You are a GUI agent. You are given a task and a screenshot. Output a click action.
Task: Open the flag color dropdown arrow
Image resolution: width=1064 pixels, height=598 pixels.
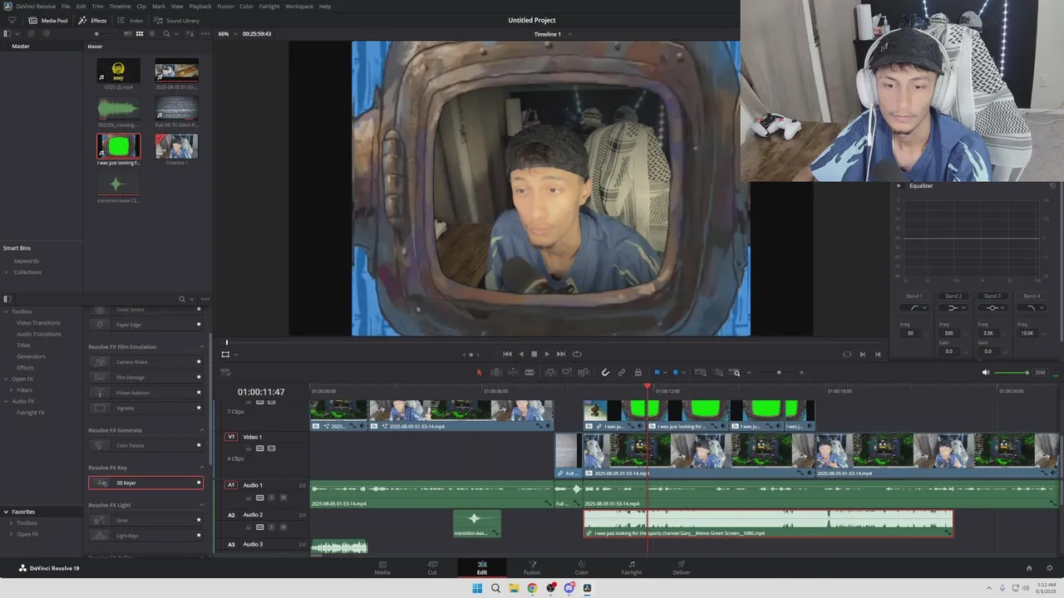(x=664, y=373)
